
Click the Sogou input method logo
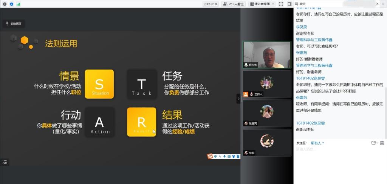(x=210, y=156)
